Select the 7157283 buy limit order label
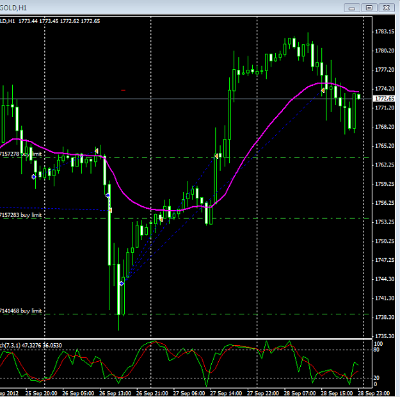This screenshot has height=397, width=400. [20, 215]
